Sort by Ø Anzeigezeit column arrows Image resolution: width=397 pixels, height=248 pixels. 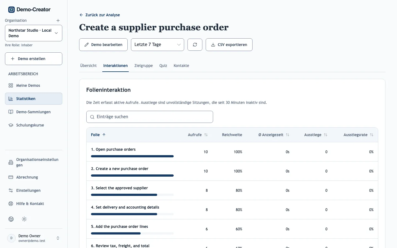[x=288, y=135]
